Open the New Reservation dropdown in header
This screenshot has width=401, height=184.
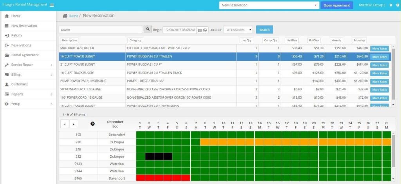[269, 5]
